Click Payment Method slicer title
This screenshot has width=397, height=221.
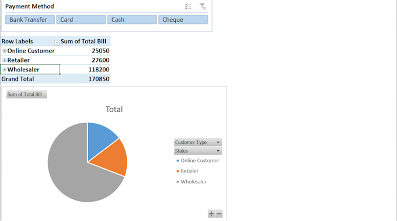(x=30, y=6)
